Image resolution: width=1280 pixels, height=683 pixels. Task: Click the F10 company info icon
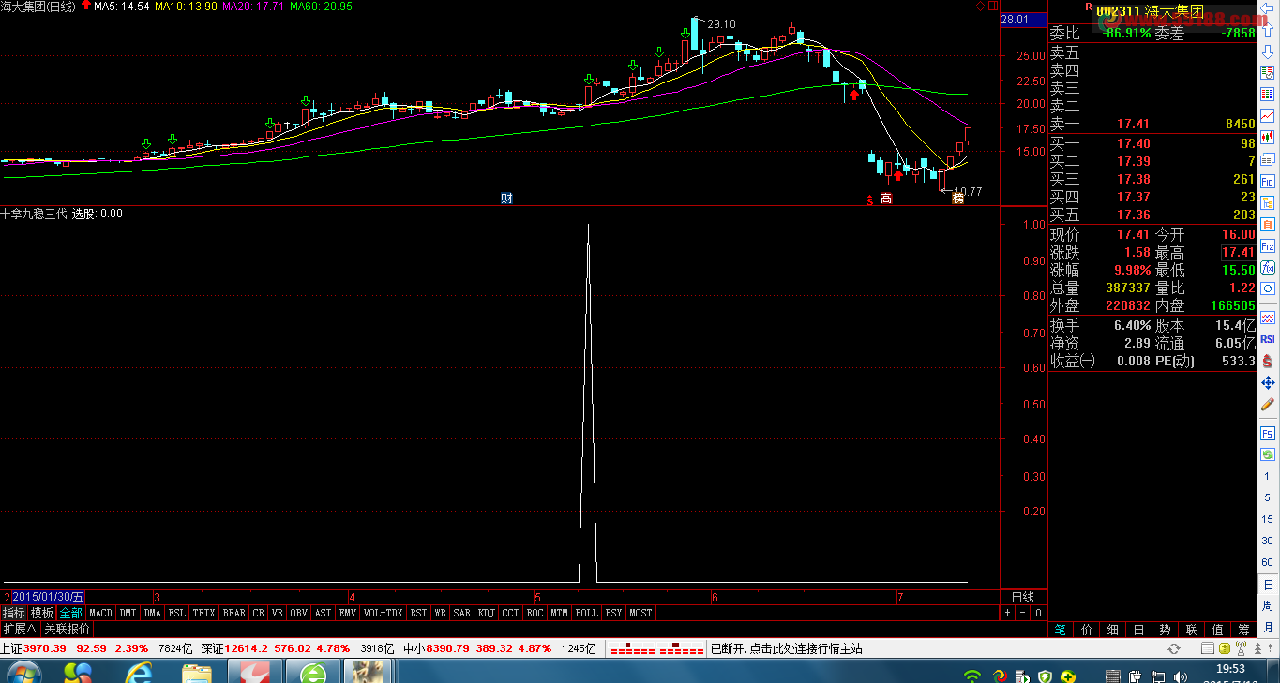point(1267,181)
